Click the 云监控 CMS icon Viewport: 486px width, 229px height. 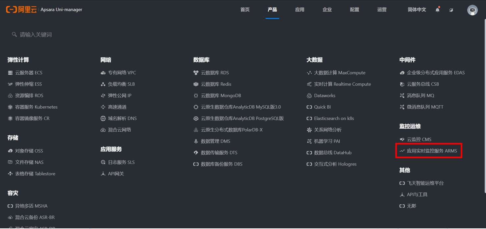click(x=402, y=140)
